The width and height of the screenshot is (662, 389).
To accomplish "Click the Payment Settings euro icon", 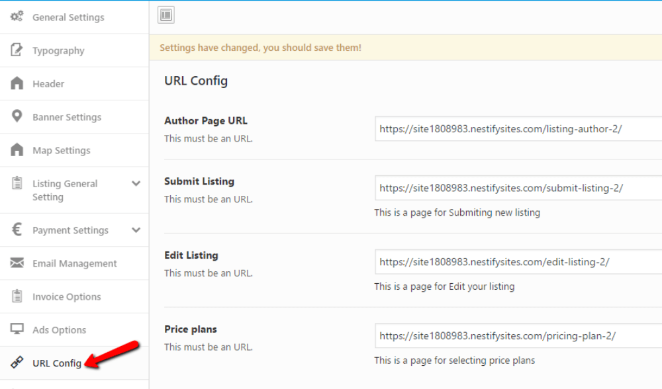I will 17,230.
